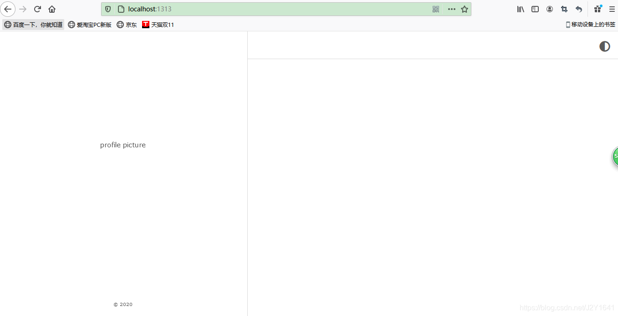The height and width of the screenshot is (316, 618).
Task: Show site information page icon
Action: [x=121, y=9]
